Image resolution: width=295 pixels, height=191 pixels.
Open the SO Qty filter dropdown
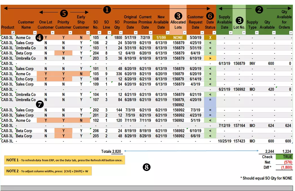click(x=121, y=33)
